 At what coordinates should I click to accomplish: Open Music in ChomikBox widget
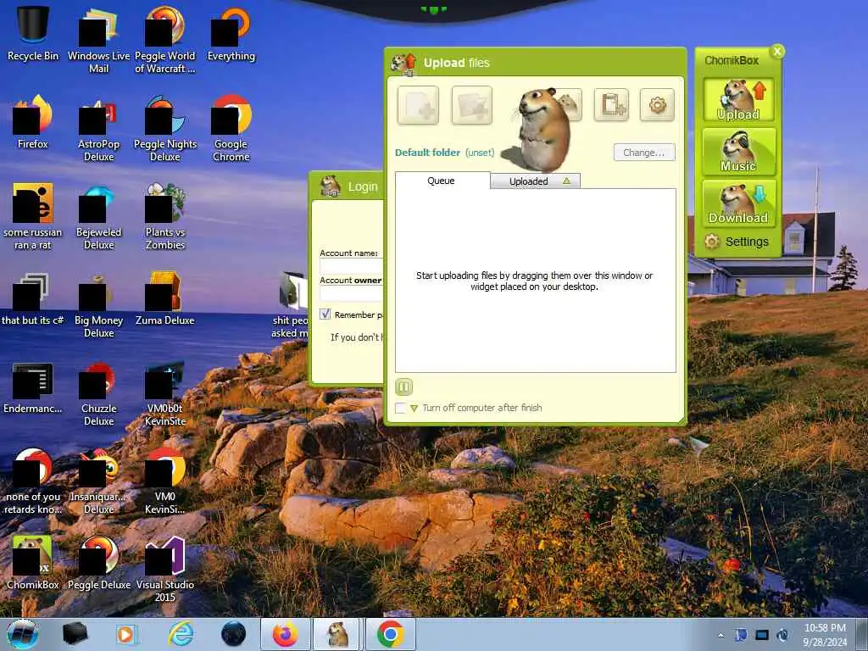(738, 152)
